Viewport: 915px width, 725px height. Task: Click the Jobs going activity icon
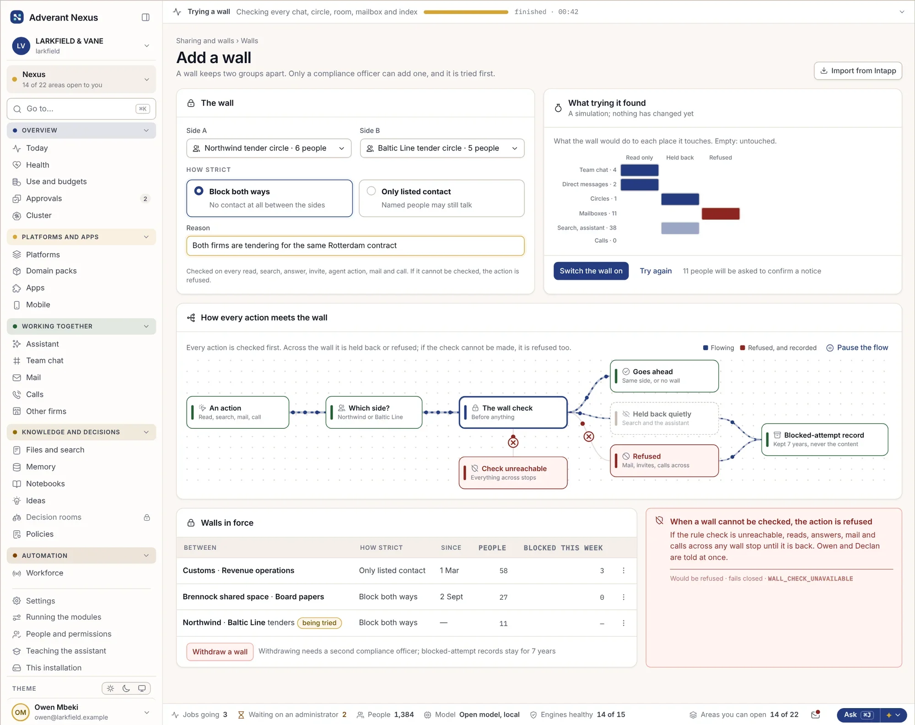tap(175, 715)
